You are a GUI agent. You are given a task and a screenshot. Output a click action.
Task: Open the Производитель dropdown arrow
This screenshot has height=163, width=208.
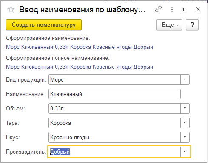185,152
